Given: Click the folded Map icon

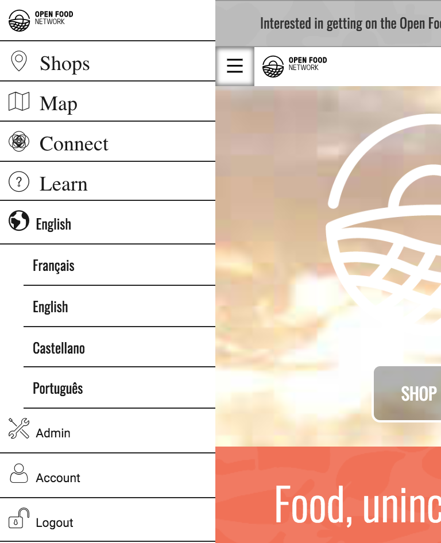Looking at the screenshot, I should coord(19,102).
